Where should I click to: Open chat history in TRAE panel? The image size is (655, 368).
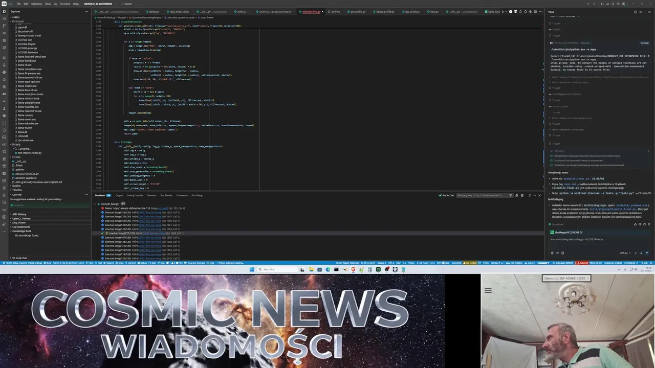click(x=641, y=12)
